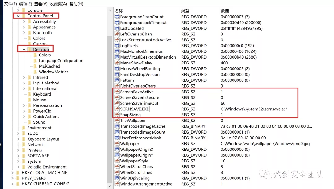Click the Win8DpiScaling DWORD value icon
Viewport: 334px width, 189px height.
point(117,178)
